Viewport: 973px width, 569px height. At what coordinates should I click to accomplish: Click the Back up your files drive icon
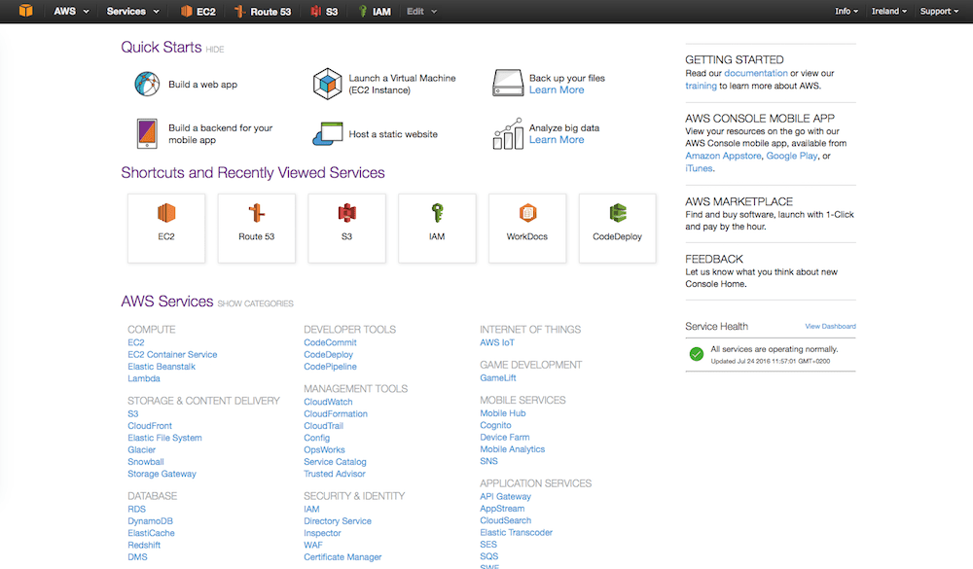508,83
